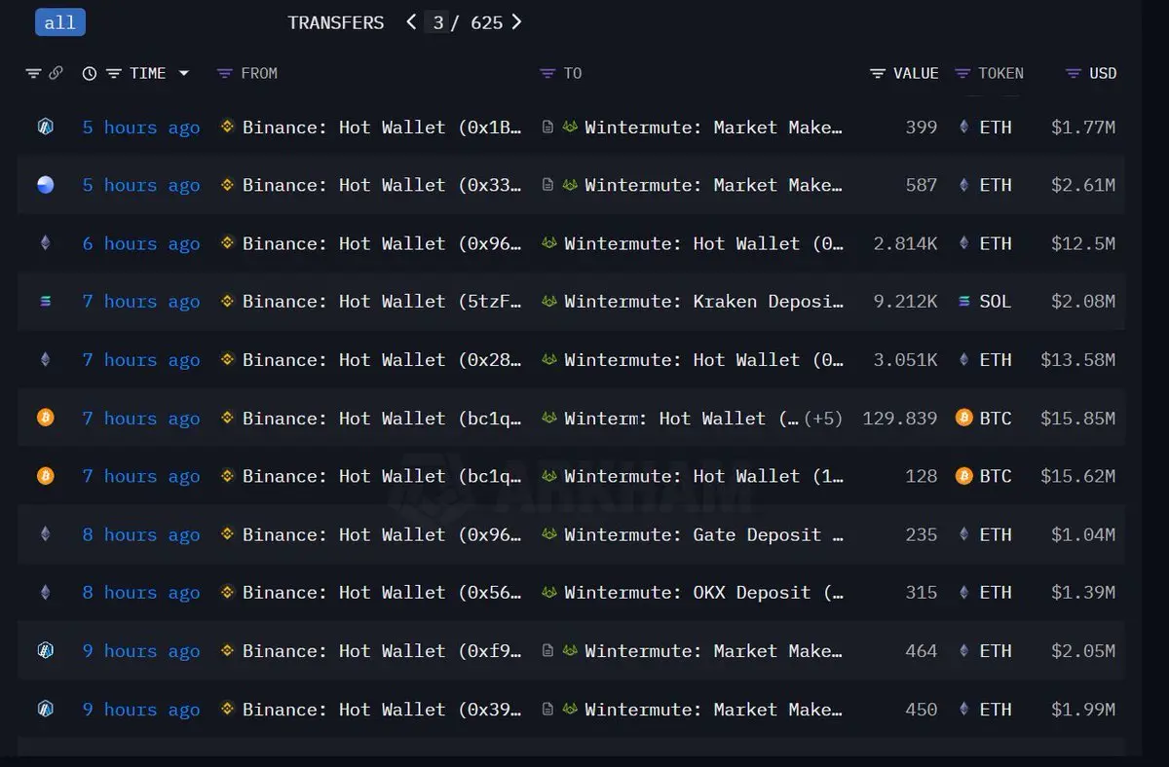Click the total pages '625' text
The image size is (1169, 767).
coord(487,22)
